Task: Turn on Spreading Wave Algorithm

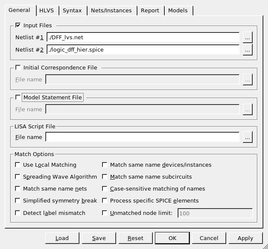Action: tap(18, 177)
